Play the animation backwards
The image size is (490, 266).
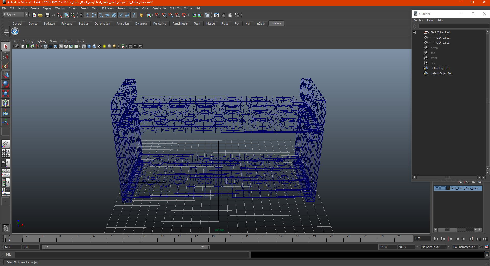[457, 239]
